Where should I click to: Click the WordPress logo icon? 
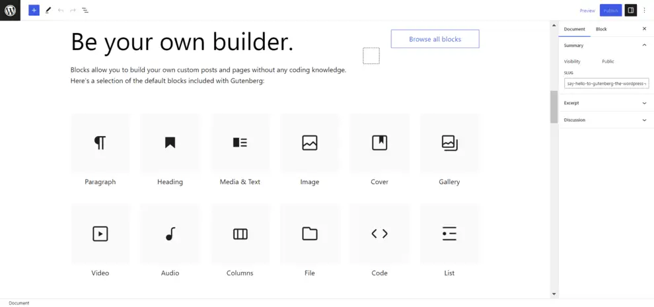[10, 11]
